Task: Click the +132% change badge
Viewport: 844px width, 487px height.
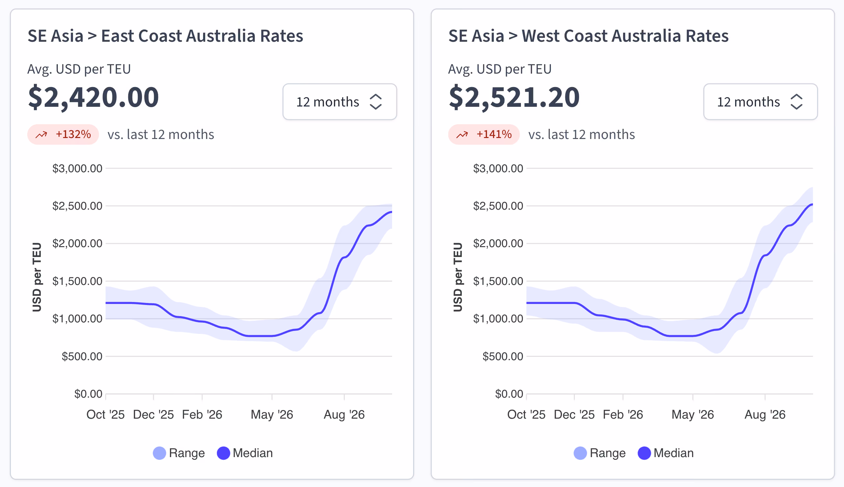Action: pos(63,134)
